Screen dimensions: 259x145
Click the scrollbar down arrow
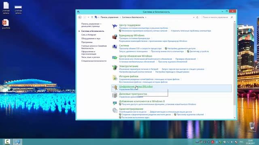[235, 118]
